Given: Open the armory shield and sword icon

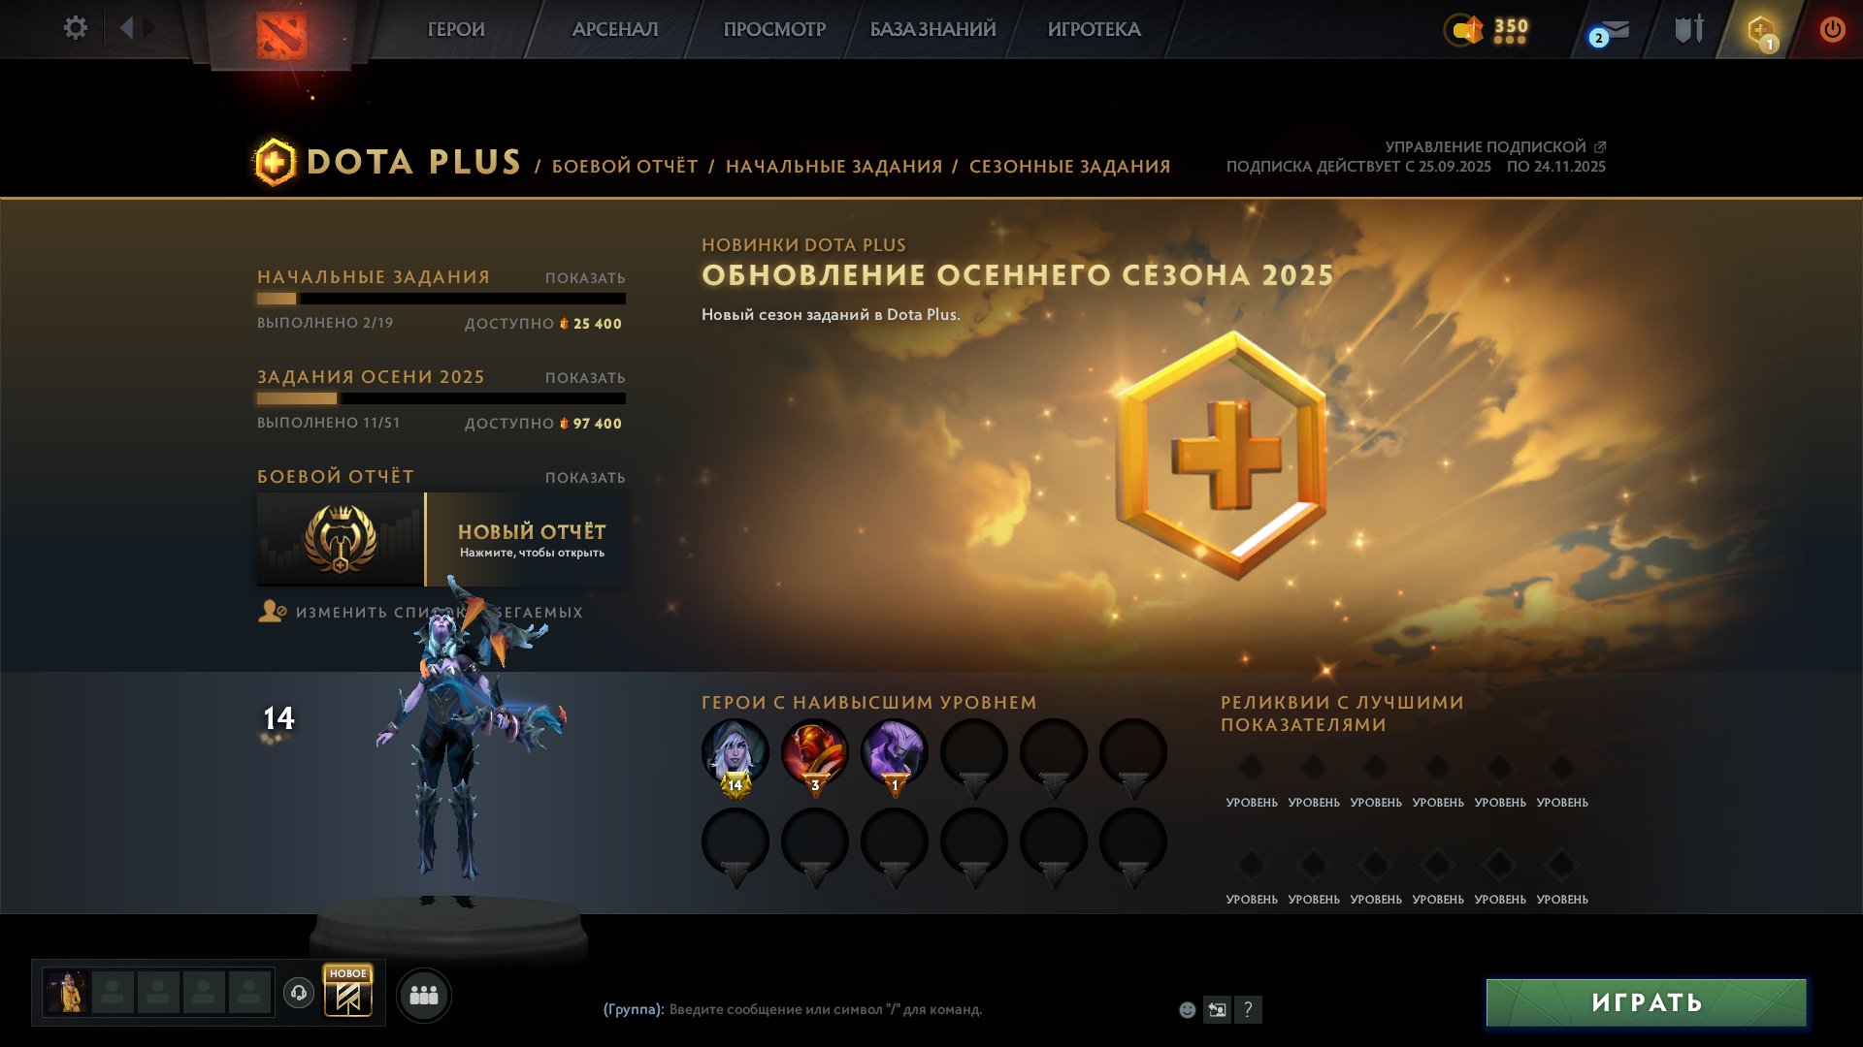Looking at the screenshot, I should coord(1689,29).
